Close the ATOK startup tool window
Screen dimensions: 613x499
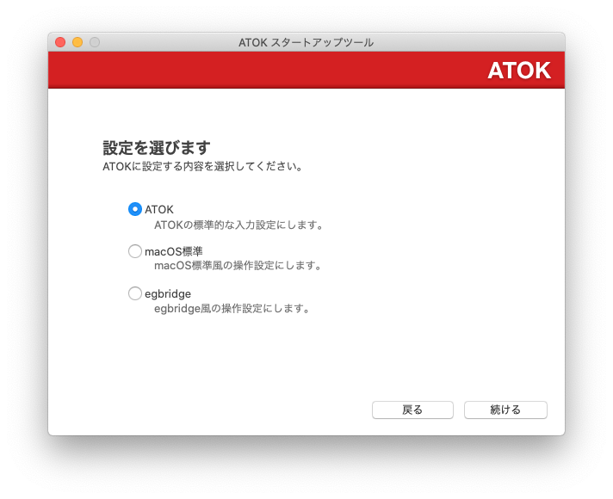pos(60,42)
